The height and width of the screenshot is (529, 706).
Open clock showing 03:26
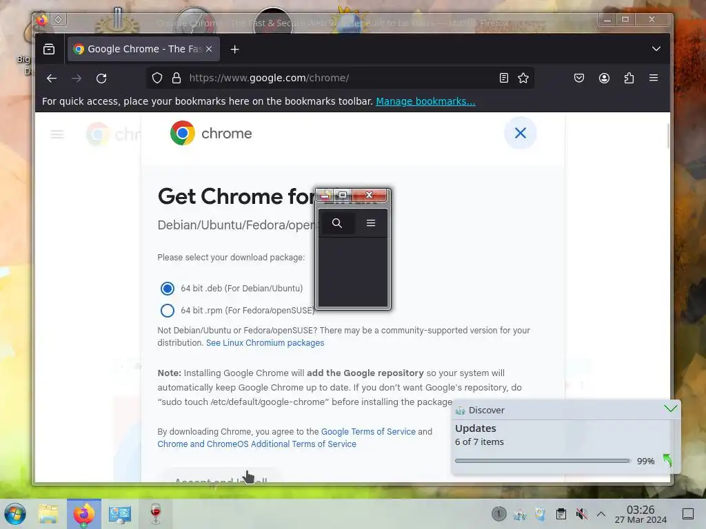[641, 514]
